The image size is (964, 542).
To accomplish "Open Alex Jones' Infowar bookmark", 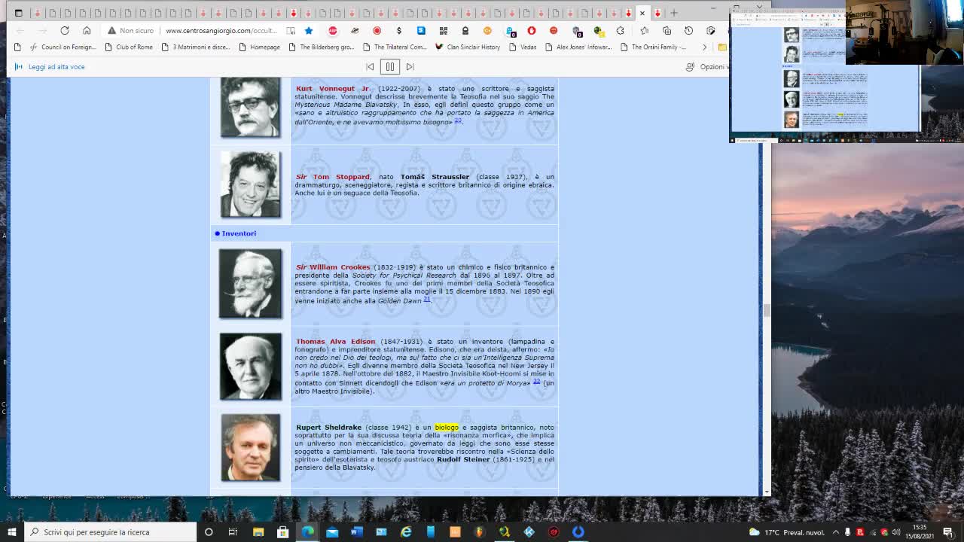I will [578, 47].
